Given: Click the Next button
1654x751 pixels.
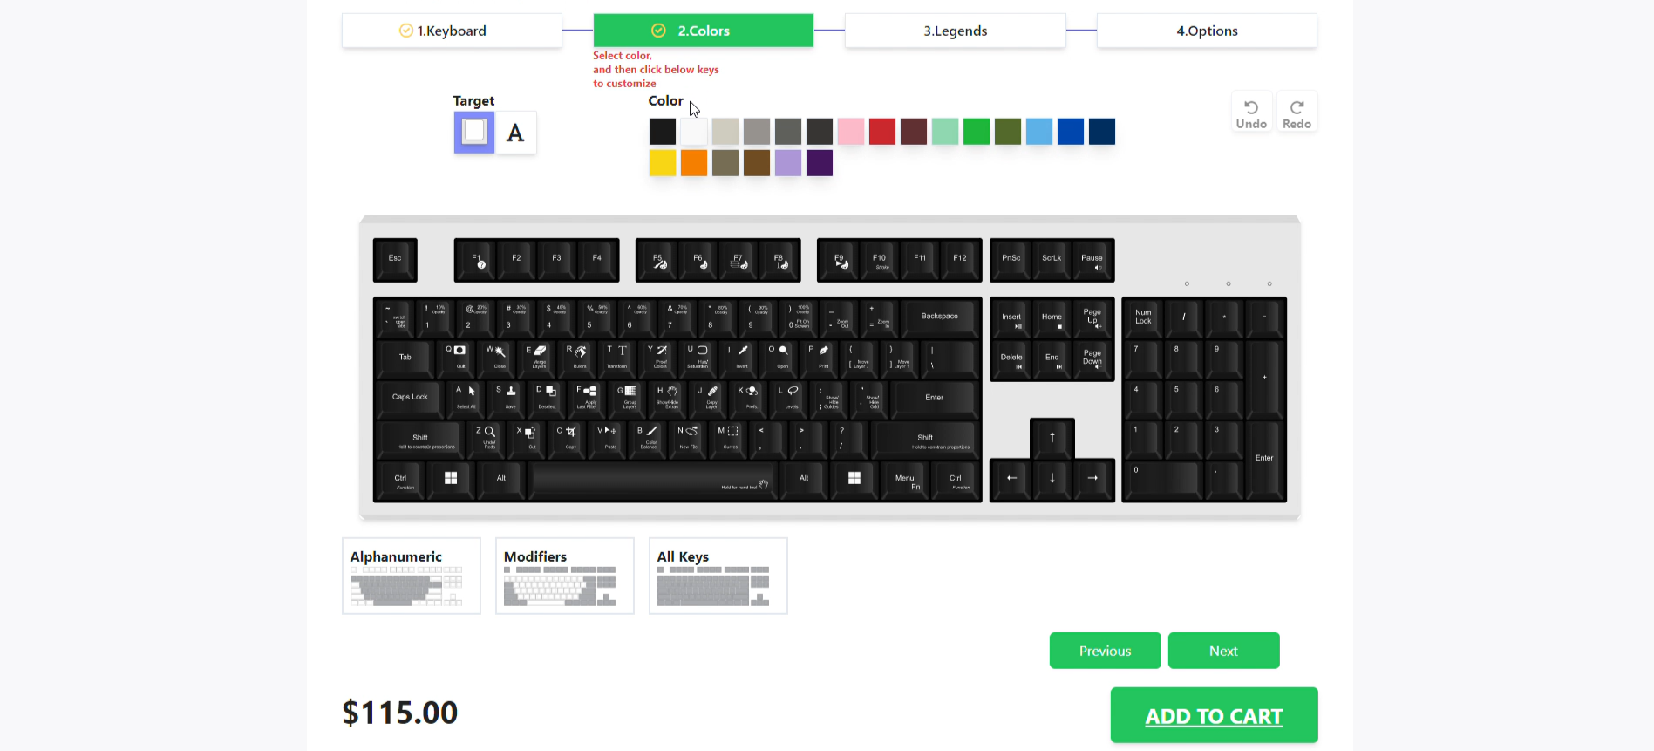Looking at the screenshot, I should [x=1223, y=651].
